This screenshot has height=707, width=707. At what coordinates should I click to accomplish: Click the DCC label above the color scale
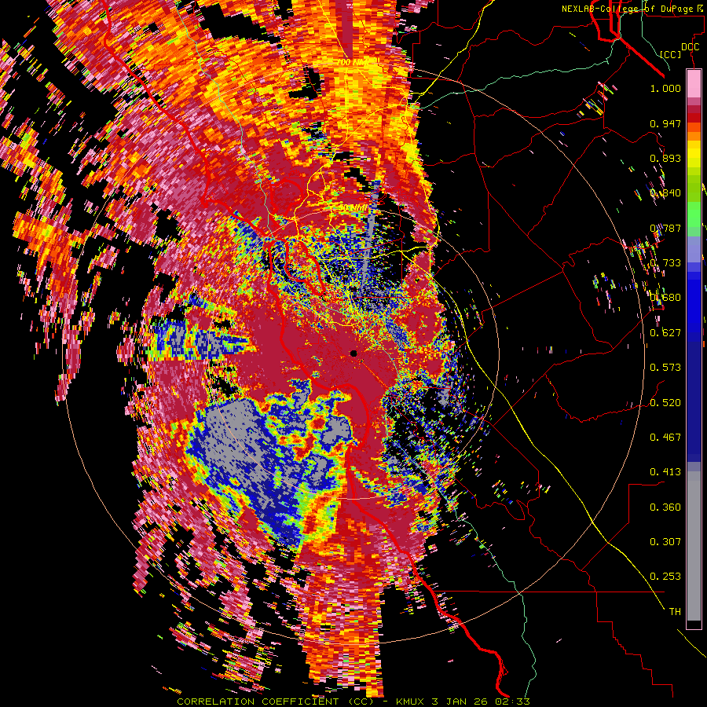(691, 47)
